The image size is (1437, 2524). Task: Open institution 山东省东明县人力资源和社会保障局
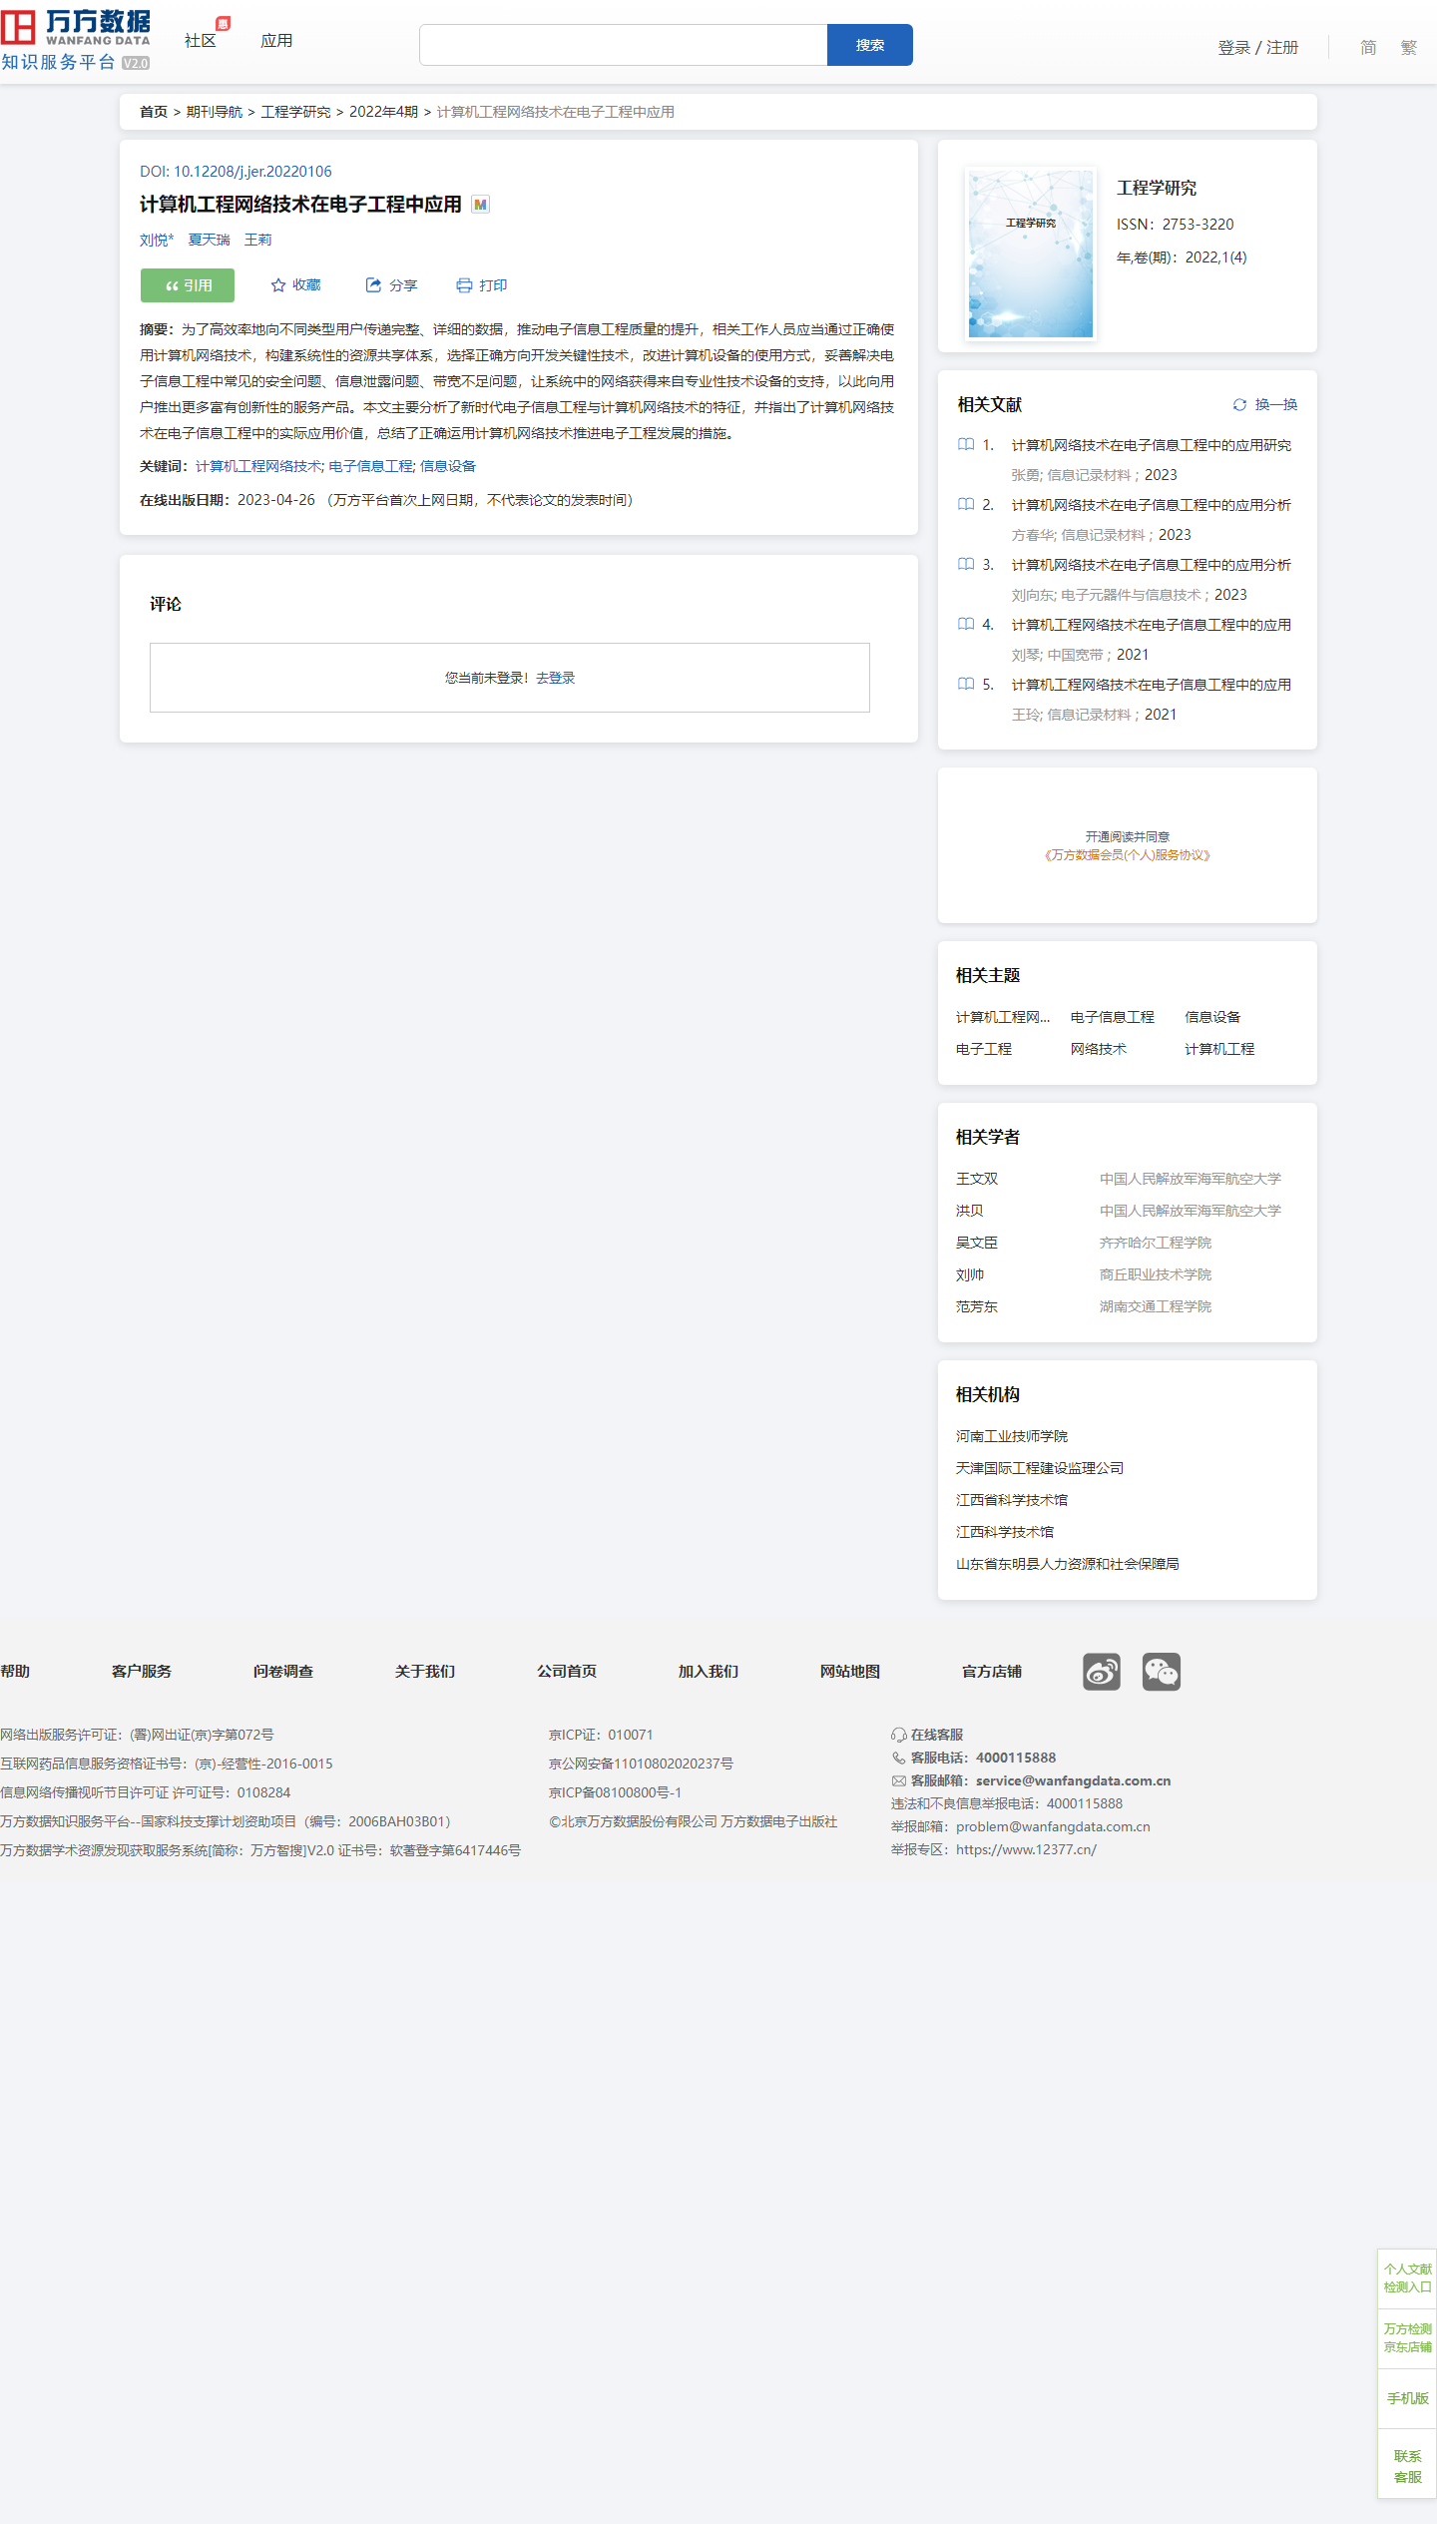1068,1564
